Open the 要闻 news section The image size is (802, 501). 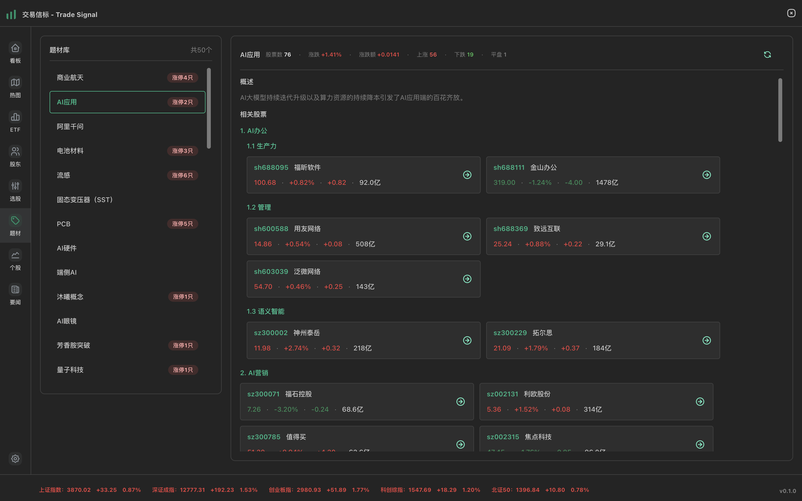[x=15, y=294]
